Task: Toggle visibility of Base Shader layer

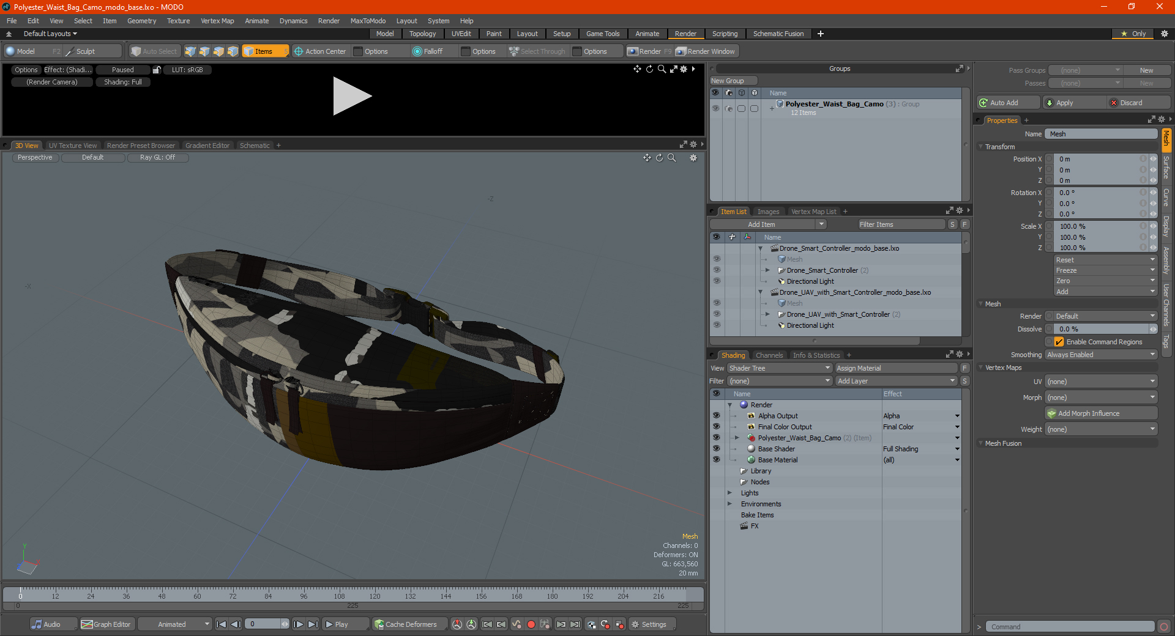Action: pos(717,449)
